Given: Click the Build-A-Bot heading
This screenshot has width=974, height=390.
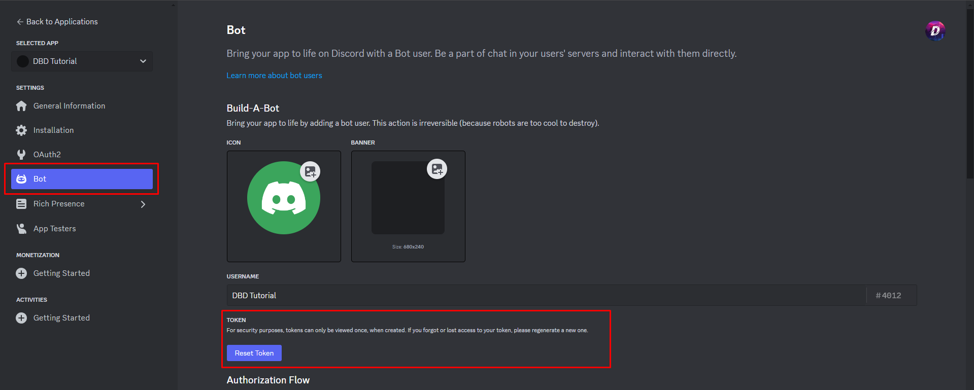Looking at the screenshot, I should click(253, 108).
